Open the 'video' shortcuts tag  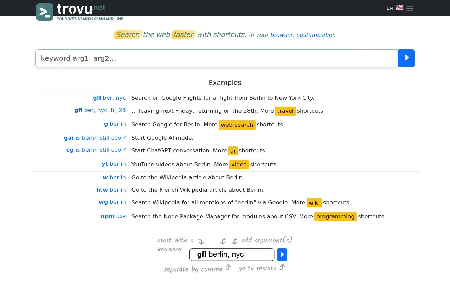pos(239,164)
